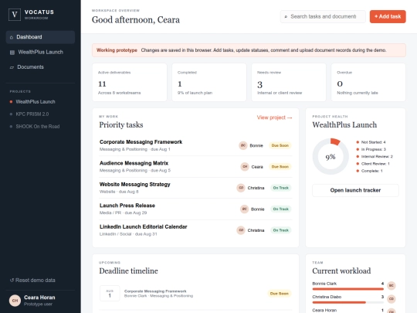Click Due Soon badge on Audience Messaging Matrix

[x=280, y=167]
